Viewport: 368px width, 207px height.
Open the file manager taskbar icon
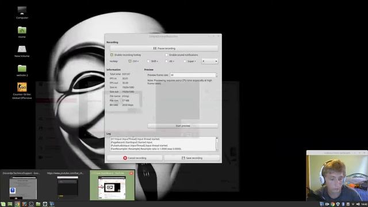38,204
